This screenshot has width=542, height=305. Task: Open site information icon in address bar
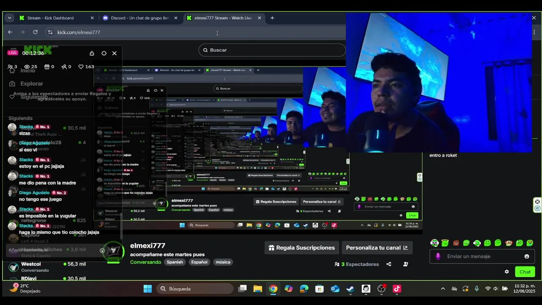pyautogui.click(x=50, y=32)
